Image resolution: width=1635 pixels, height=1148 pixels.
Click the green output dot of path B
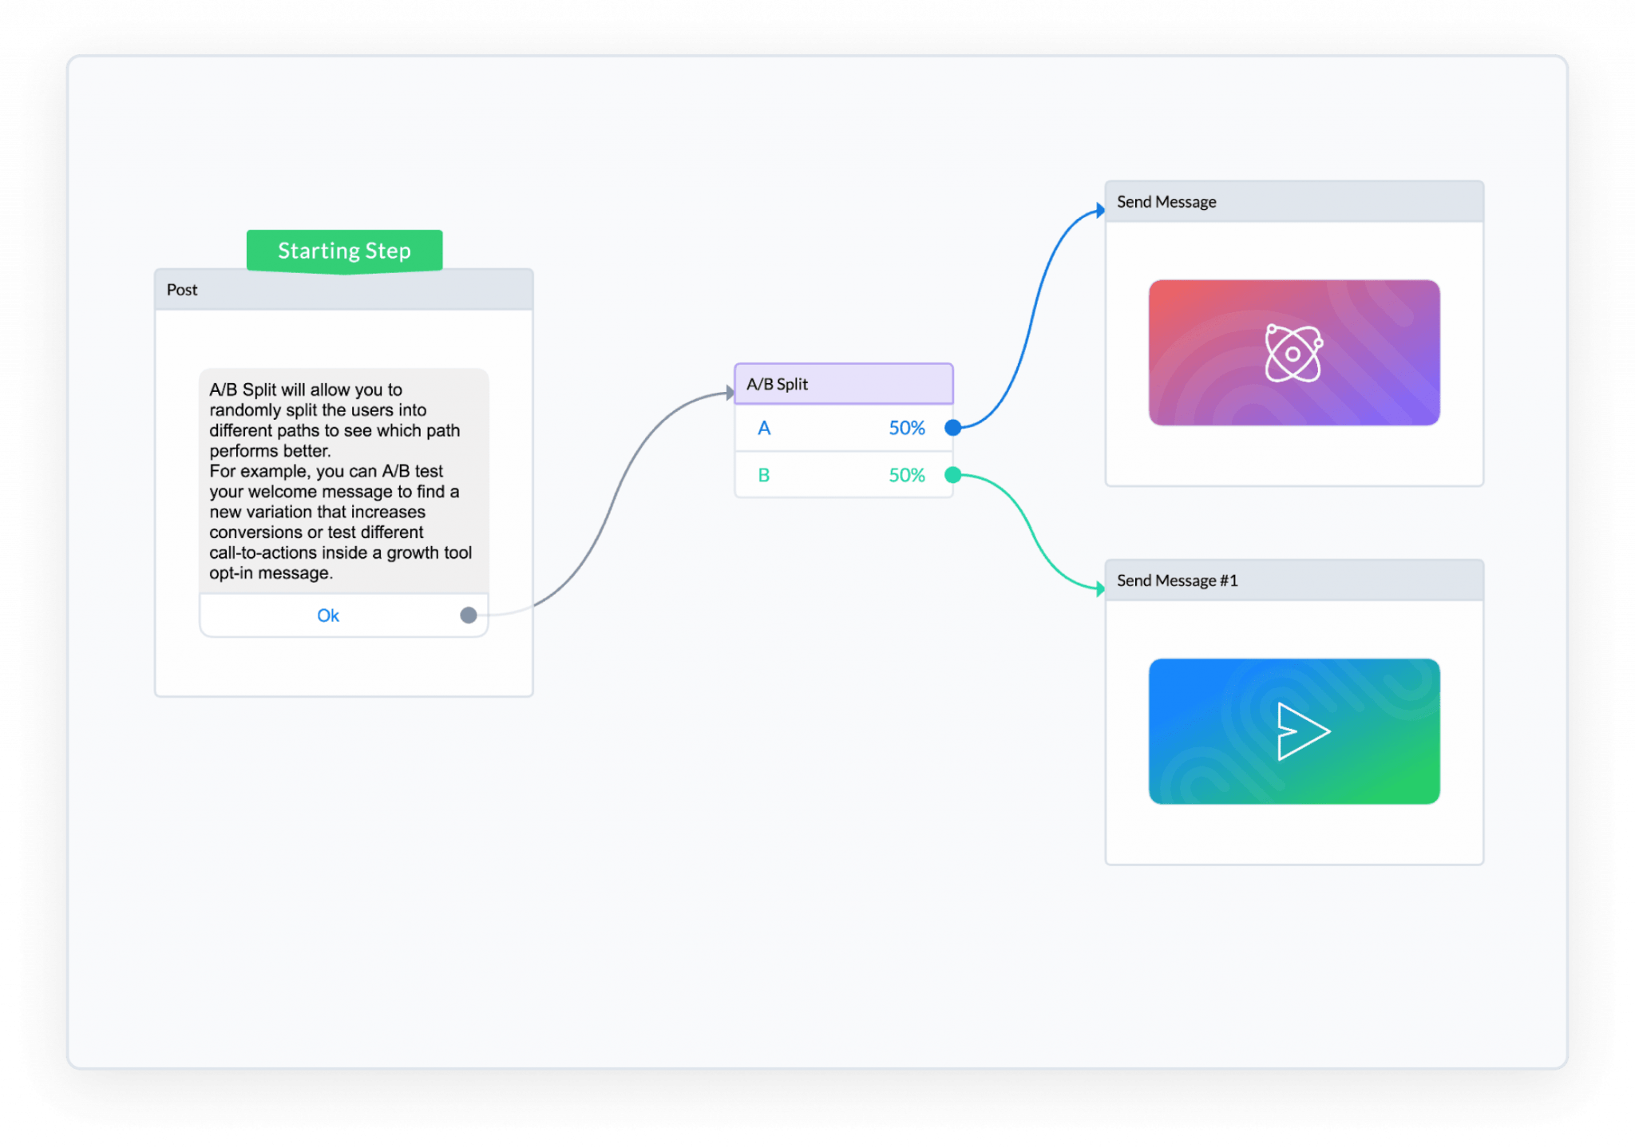pyautogui.click(x=952, y=475)
